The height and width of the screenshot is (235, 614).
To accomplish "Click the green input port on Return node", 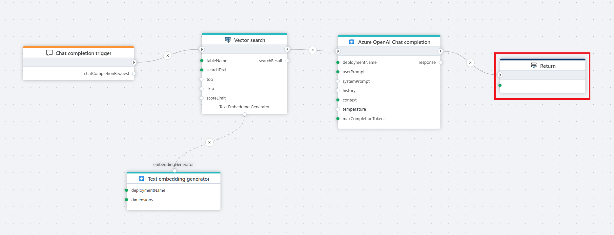I will (500, 85).
